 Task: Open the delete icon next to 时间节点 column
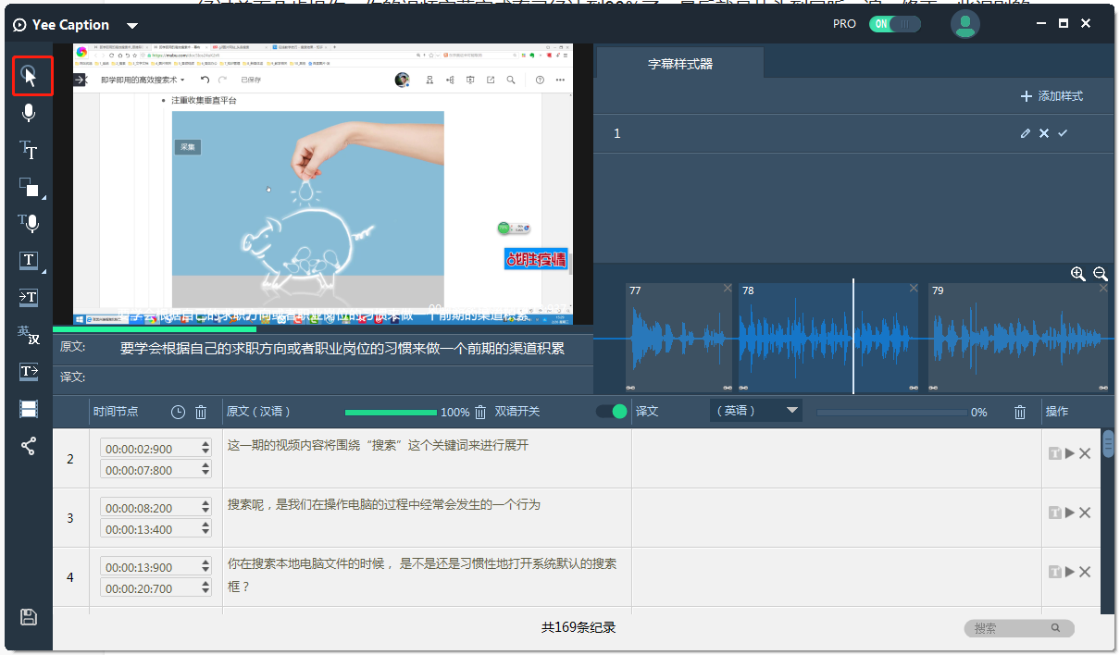[x=199, y=411]
